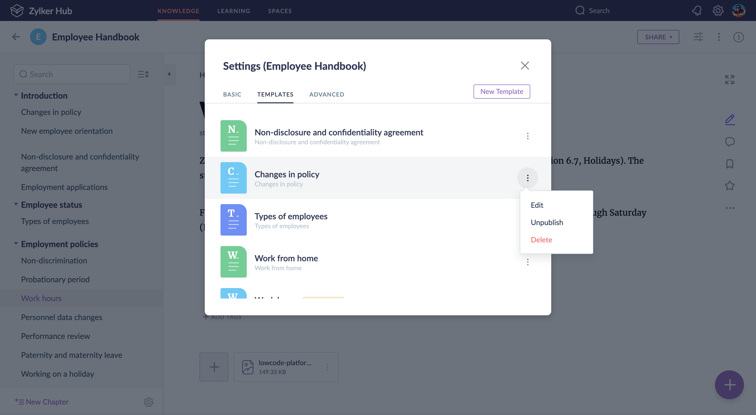The image size is (756, 415).
Task: Collapse the Employment policies chapter
Action: coord(16,244)
